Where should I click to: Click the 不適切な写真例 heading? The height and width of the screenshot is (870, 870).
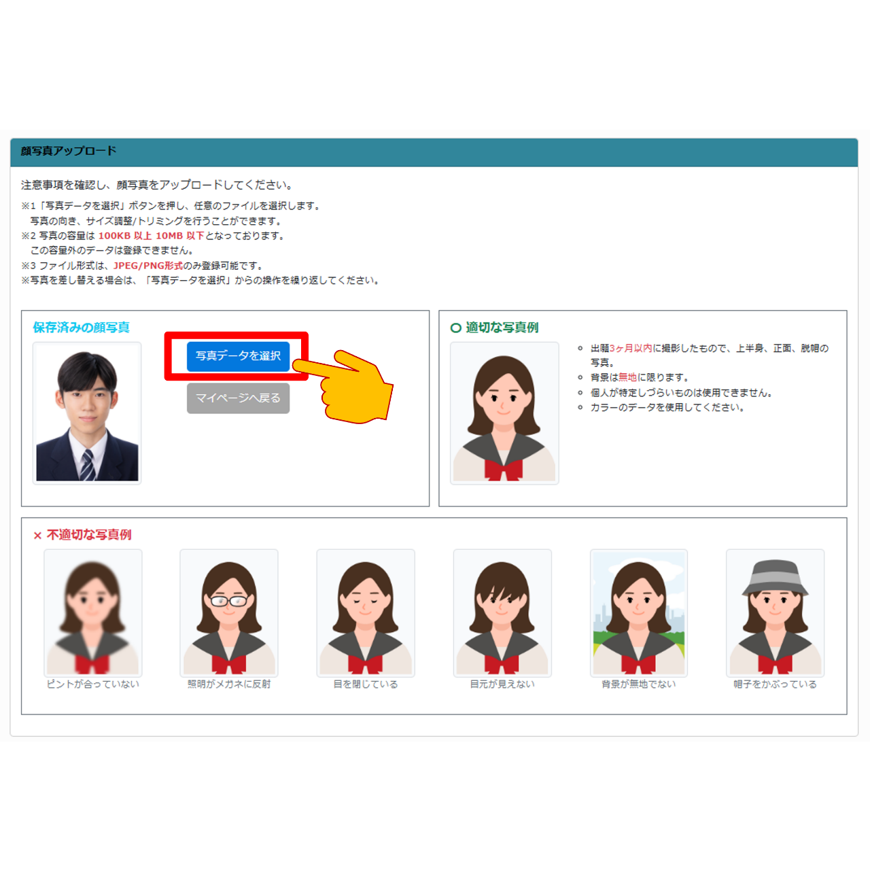(89, 535)
